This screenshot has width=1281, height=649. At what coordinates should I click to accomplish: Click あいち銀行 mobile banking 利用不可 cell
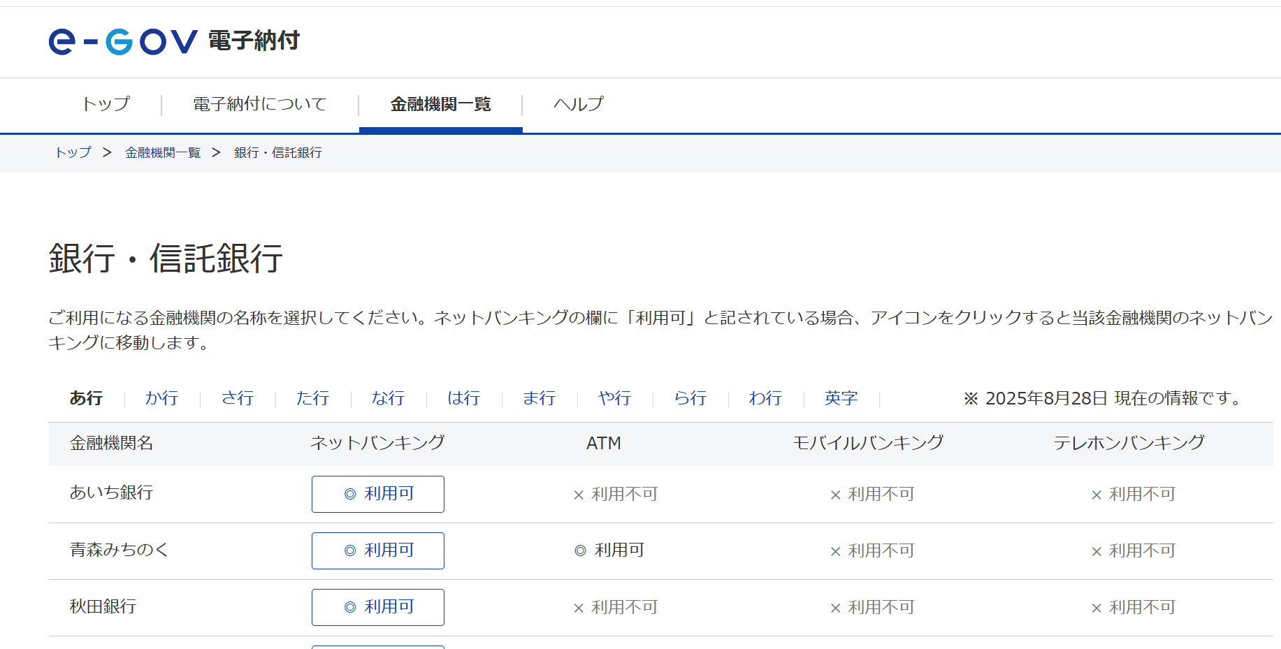(872, 495)
